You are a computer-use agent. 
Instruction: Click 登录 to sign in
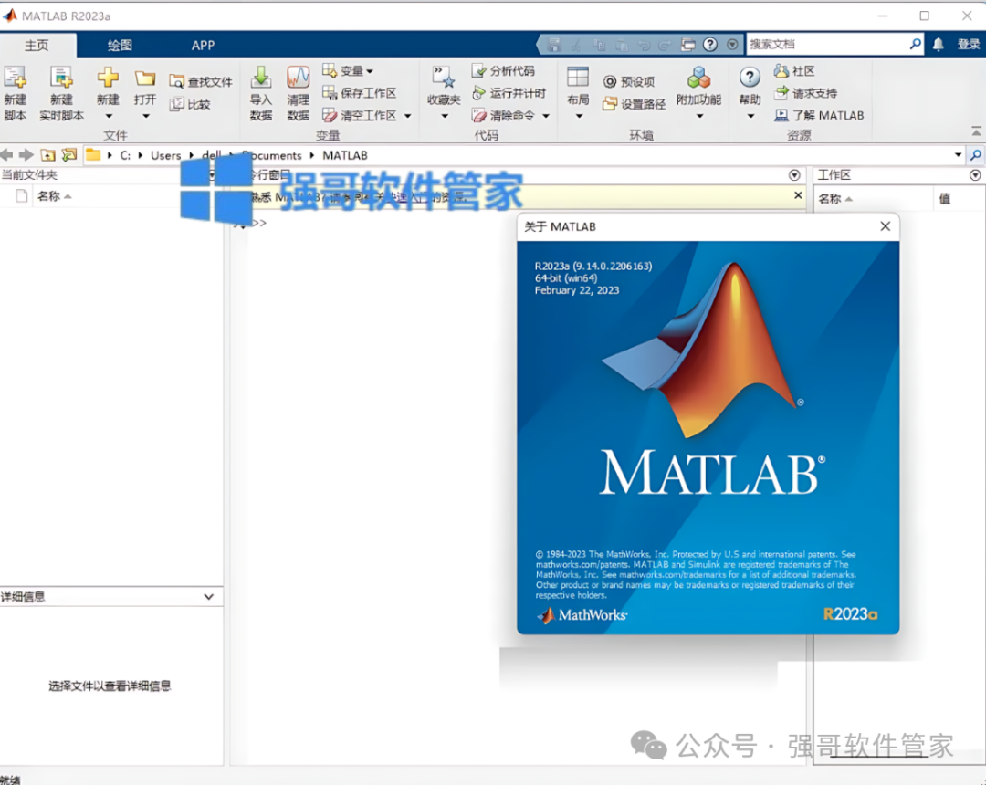point(969,44)
